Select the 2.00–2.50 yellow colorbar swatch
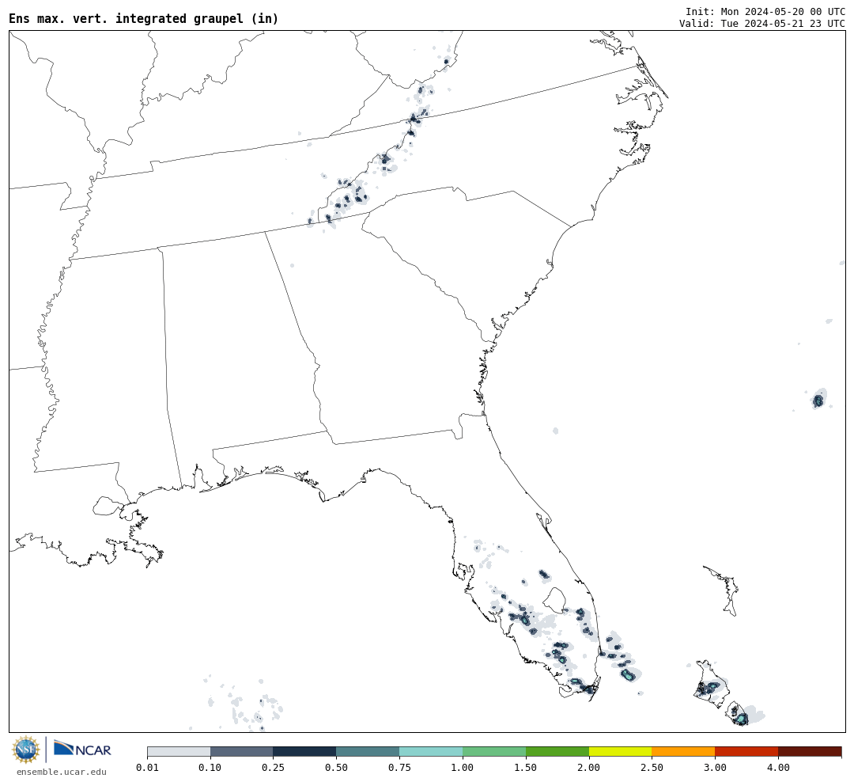Image resolution: width=854 pixels, height=782 pixels. pyautogui.click(x=621, y=752)
